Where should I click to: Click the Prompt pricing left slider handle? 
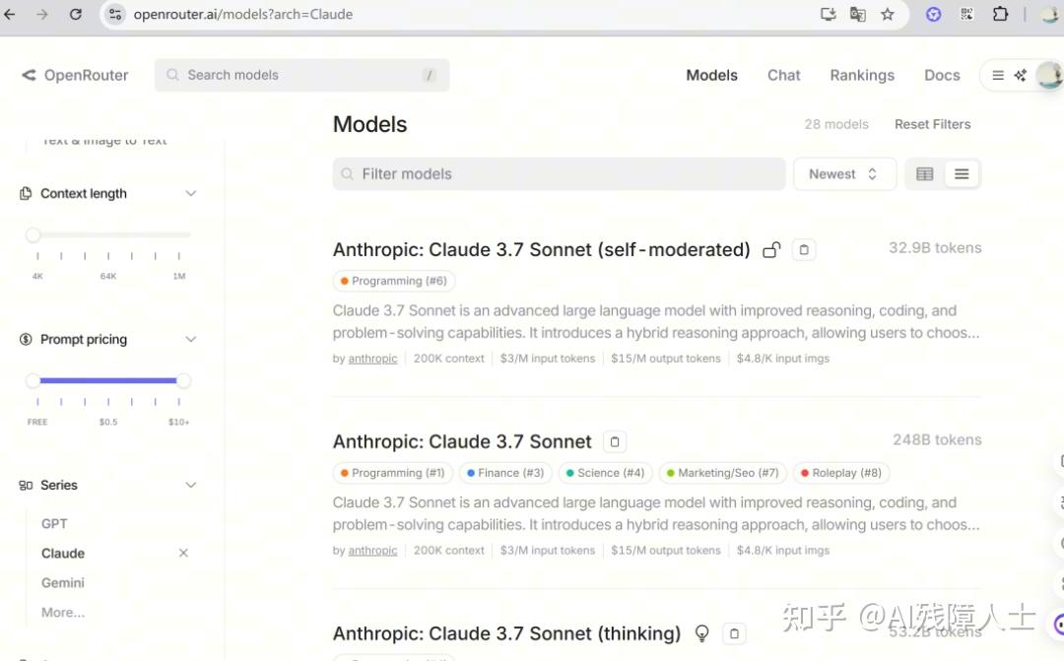[33, 380]
